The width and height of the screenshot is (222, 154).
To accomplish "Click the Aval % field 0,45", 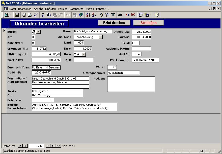I will click(137, 54).
